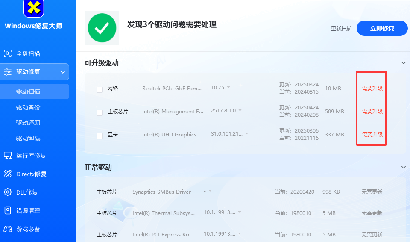Click 无需更新 for Synaptics SMBus Driver

(372, 192)
